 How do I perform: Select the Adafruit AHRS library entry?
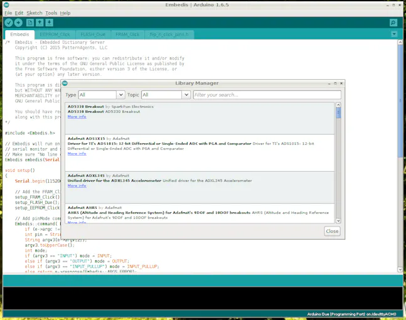200,214
